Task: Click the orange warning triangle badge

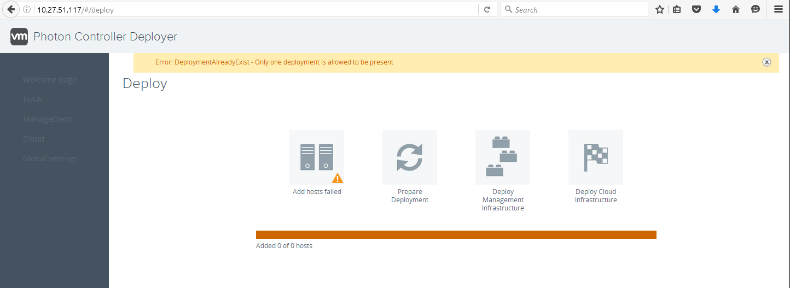Action: (338, 178)
